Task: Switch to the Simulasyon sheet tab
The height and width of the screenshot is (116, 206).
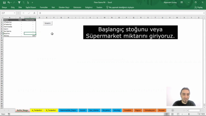Action: pyautogui.click(x=150, y=110)
